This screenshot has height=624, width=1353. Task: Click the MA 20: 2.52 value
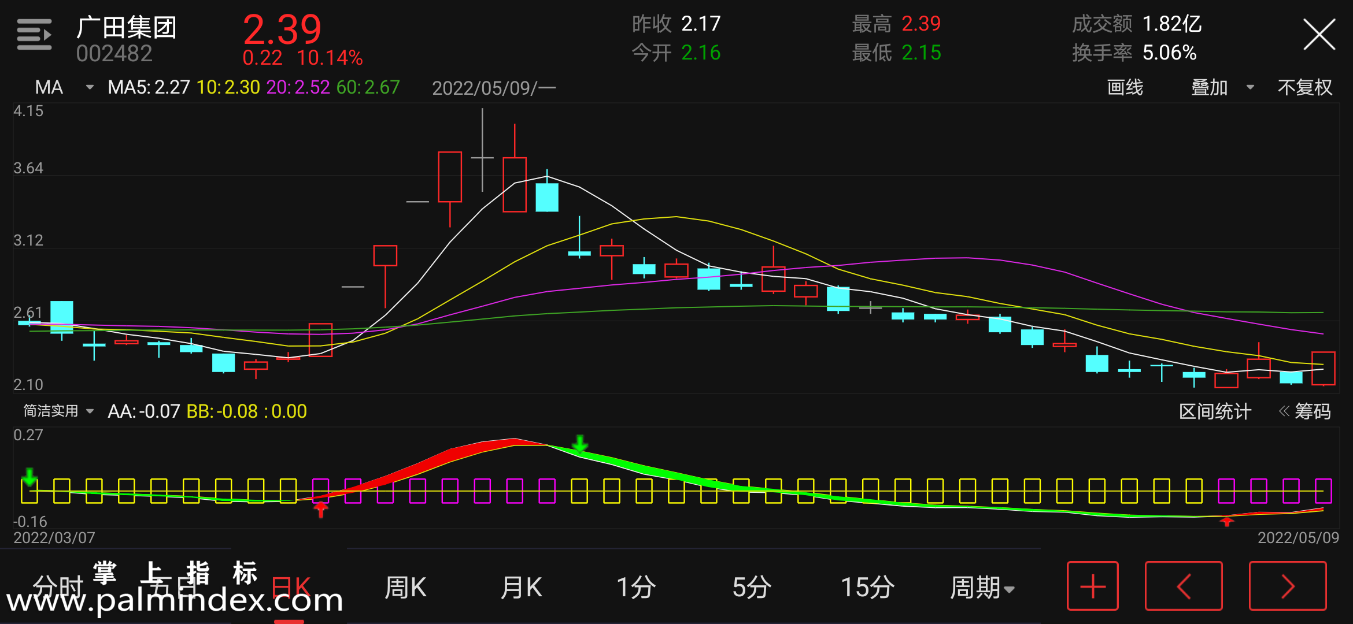pos(298,87)
